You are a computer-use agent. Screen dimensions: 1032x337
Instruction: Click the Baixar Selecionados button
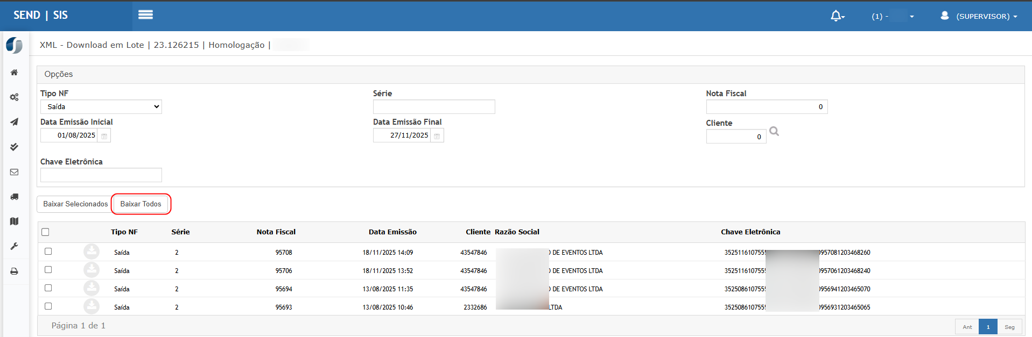(75, 204)
